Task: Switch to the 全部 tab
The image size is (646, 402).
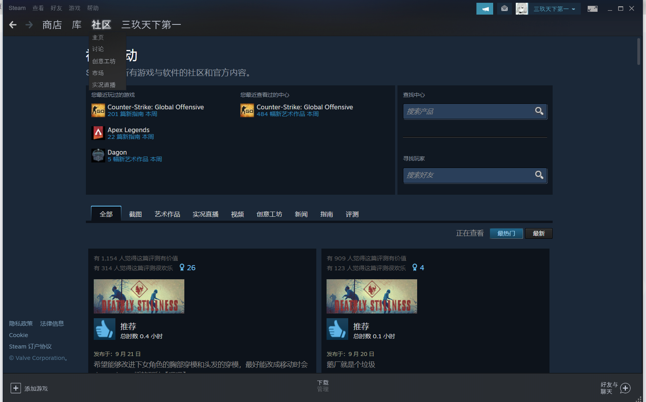Action: point(106,214)
